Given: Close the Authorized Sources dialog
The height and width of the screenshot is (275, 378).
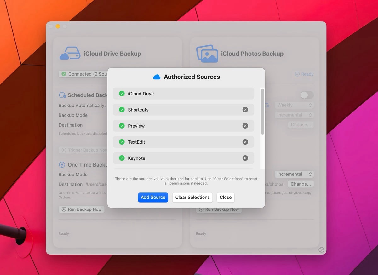Looking at the screenshot, I should 226,197.
